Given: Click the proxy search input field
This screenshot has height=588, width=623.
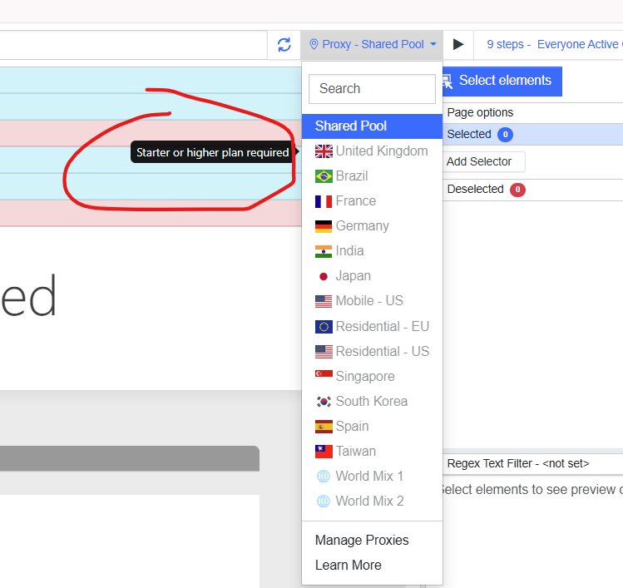Looking at the screenshot, I should (372, 89).
